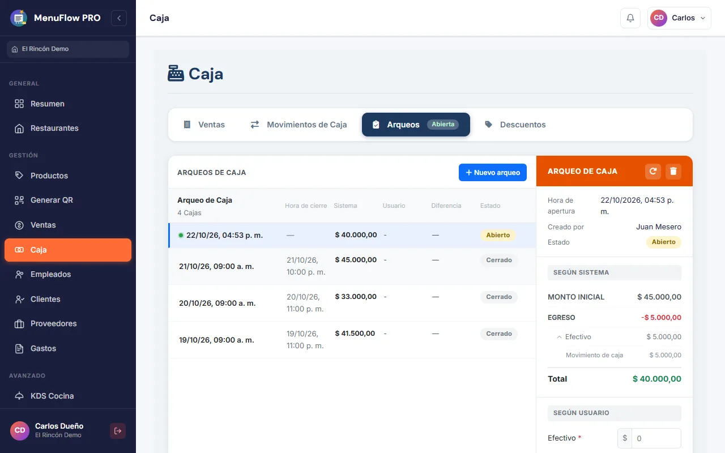Open Resumen from the sidebar
This screenshot has width=725, height=453.
click(x=68, y=104)
